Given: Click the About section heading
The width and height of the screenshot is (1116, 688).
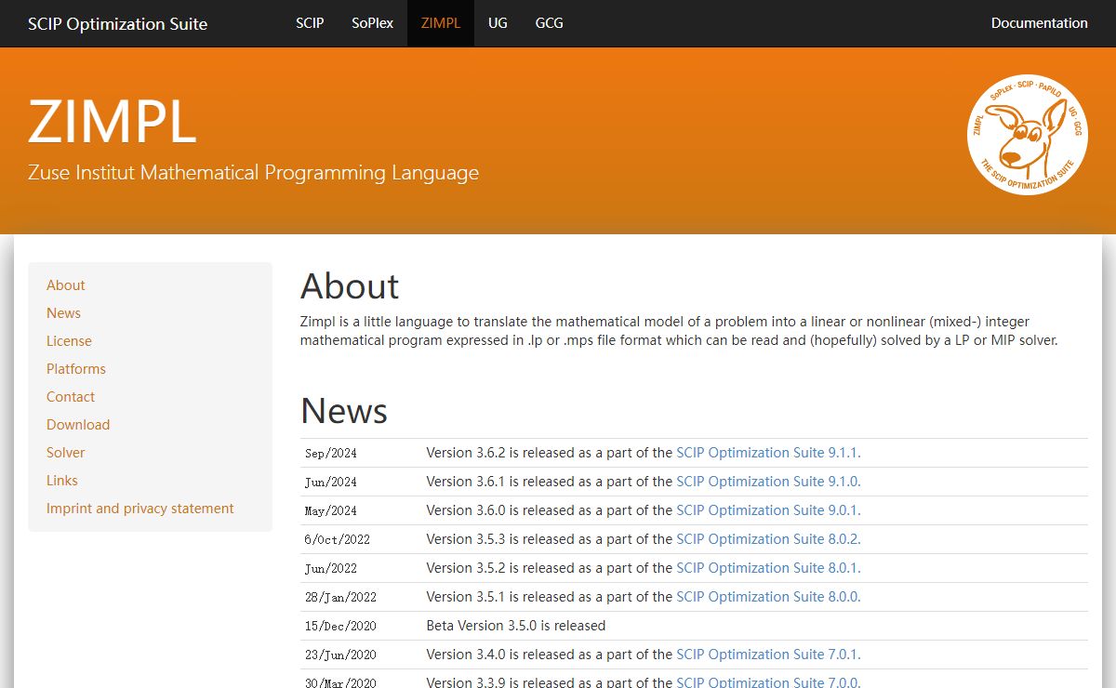Looking at the screenshot, I should coord(350,286).
